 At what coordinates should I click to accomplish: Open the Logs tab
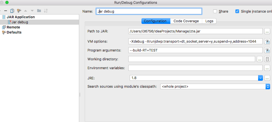pos(209,21)
